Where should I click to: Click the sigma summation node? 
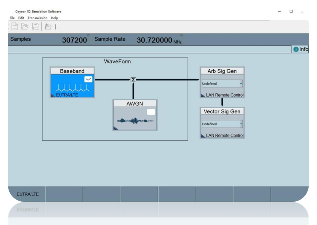click(x=133, y=80)
